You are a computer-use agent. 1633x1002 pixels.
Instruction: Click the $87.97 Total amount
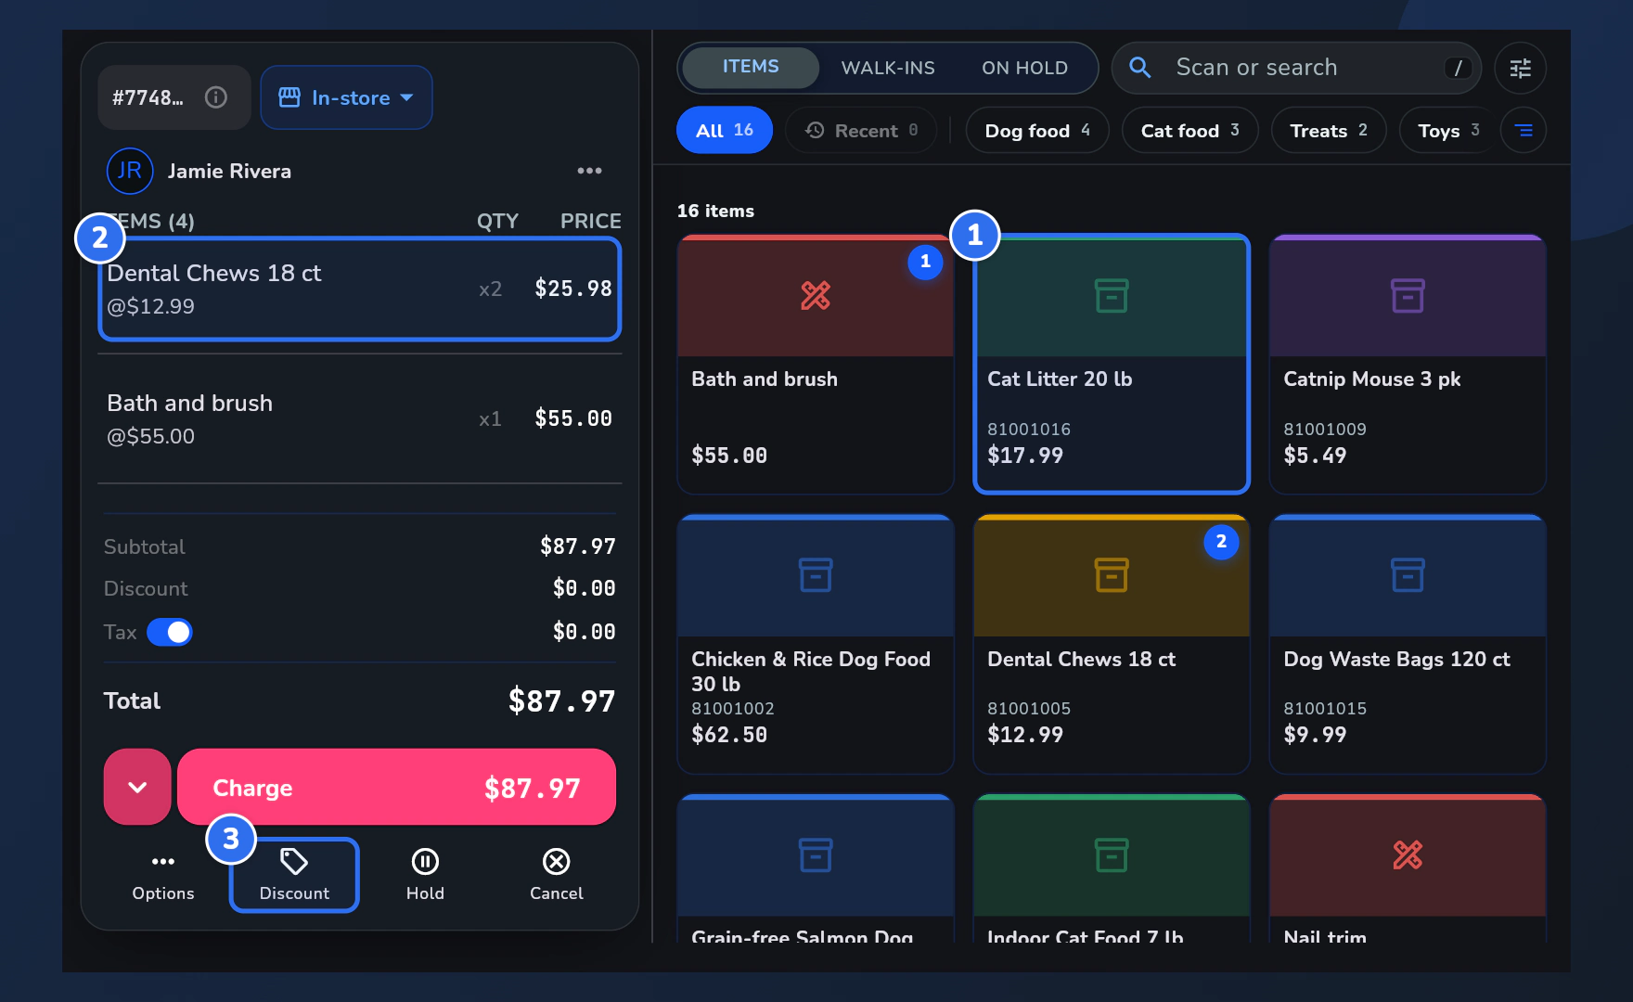coord(561,701)
